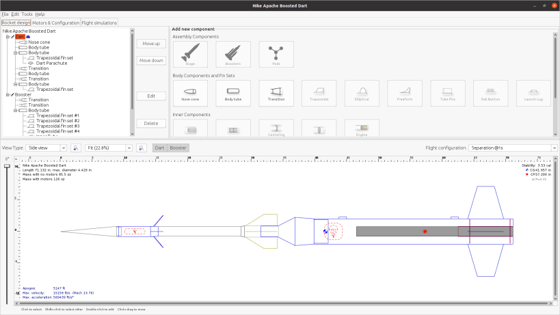The width and height of the screenshot is (560, 315).
Task: Add a Rail Button component
Action: tap(490, 93)
